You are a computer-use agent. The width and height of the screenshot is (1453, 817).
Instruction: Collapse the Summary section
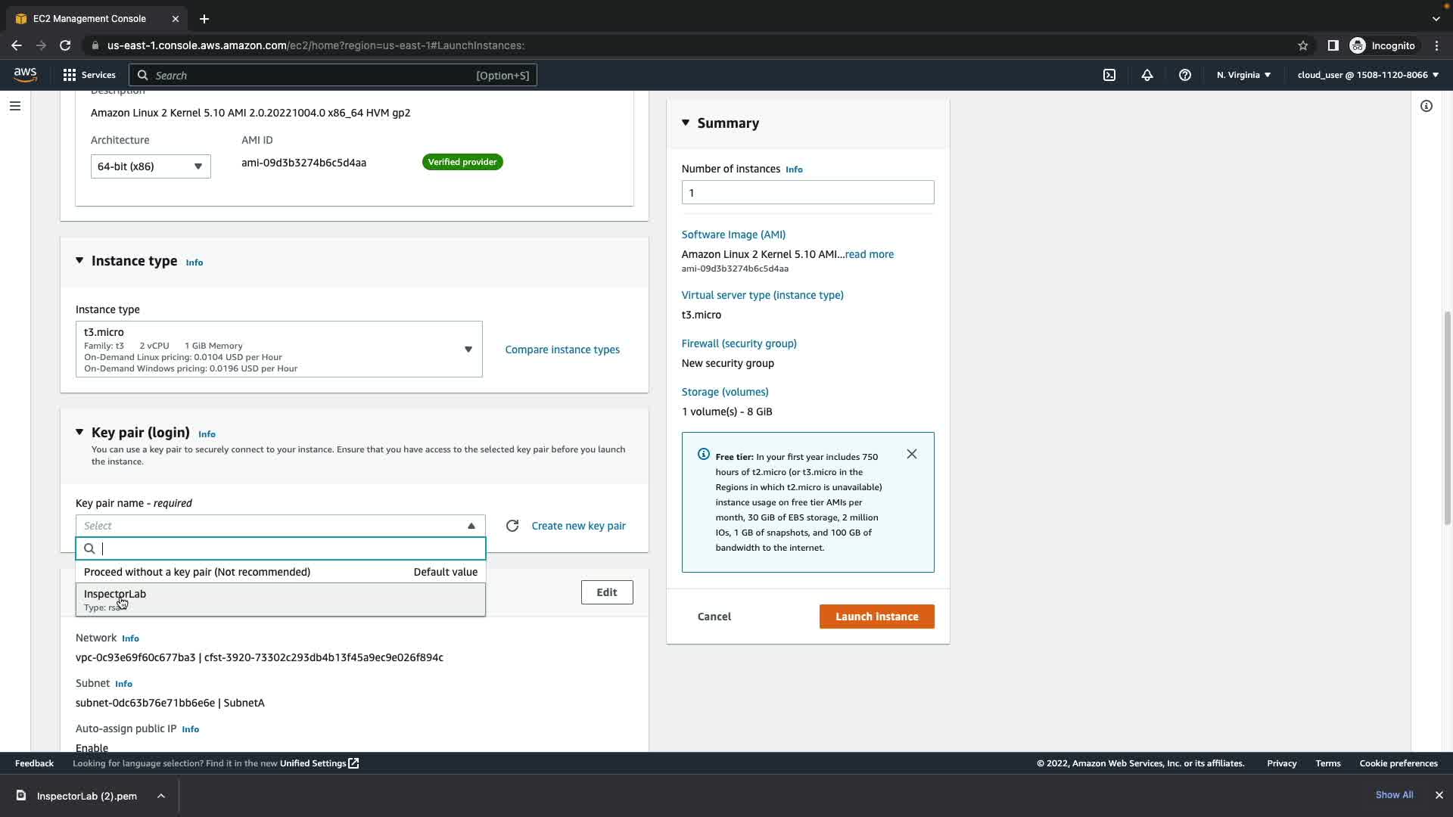tap(686, 123)
